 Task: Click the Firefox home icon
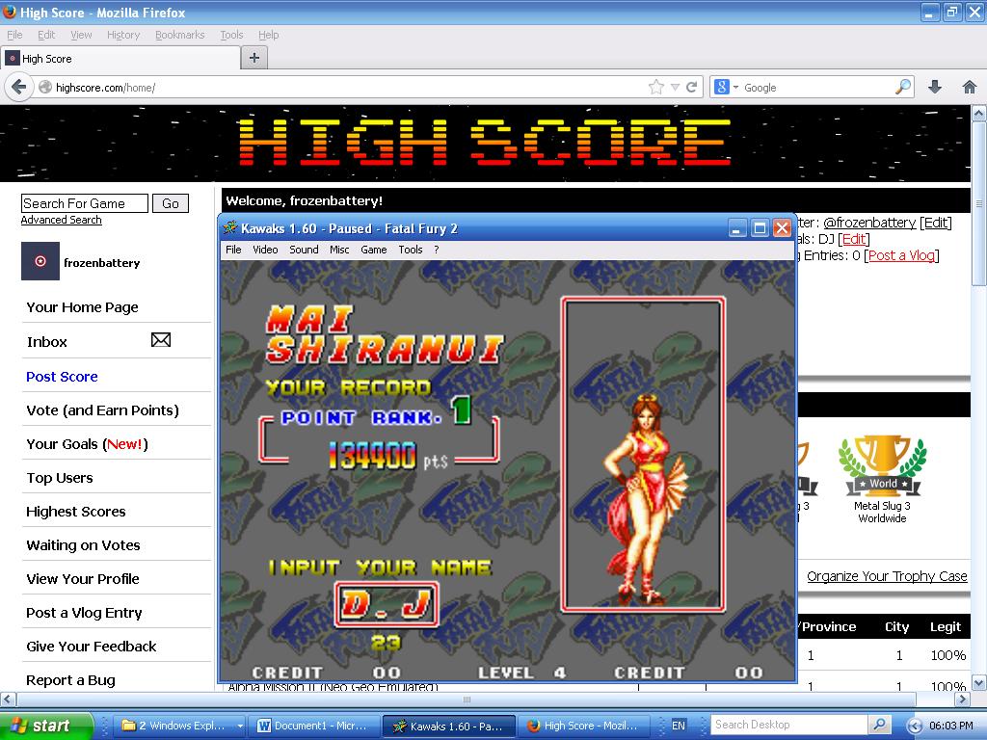click(970, 87)
